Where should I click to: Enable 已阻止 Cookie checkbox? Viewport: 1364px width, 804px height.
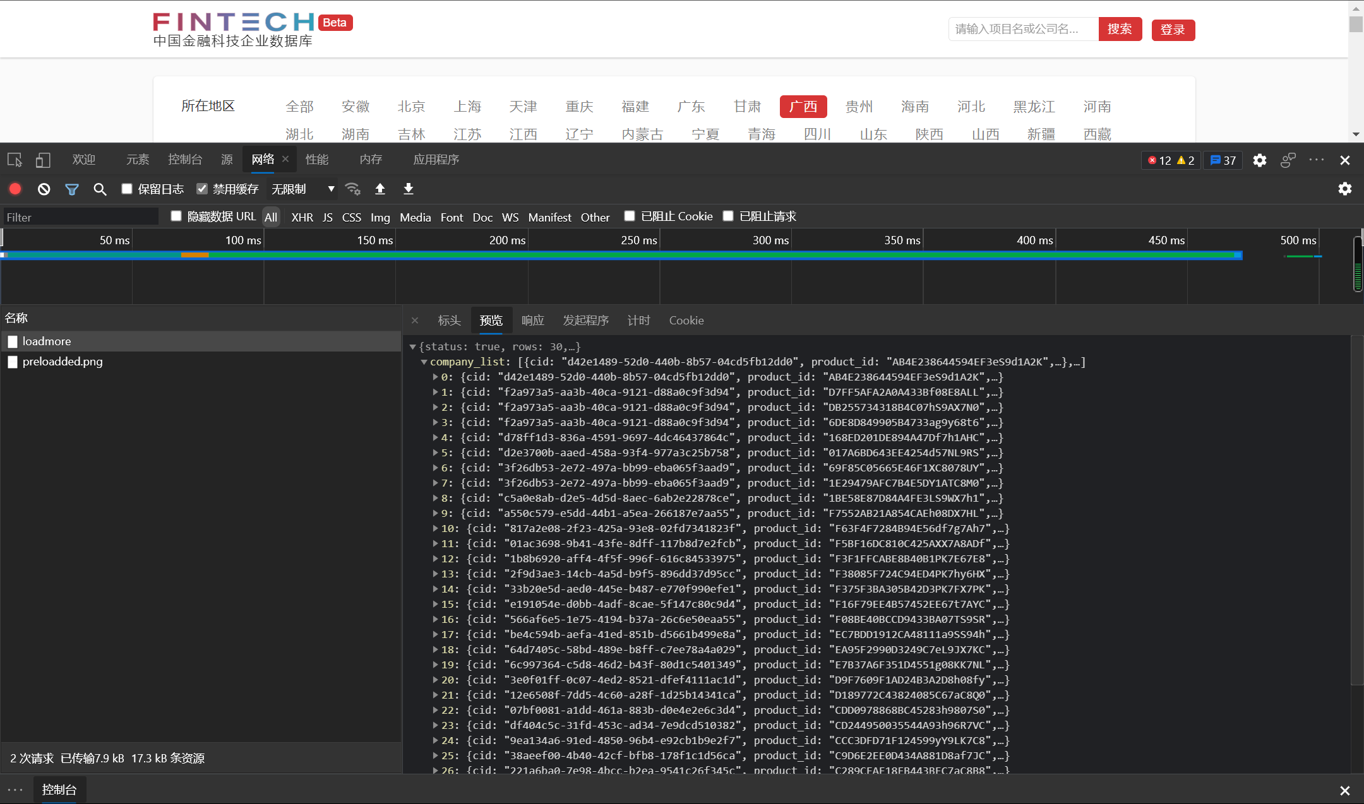[x=630, y=216]
